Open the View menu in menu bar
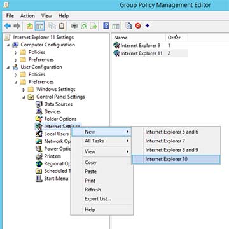 (46, 16)
